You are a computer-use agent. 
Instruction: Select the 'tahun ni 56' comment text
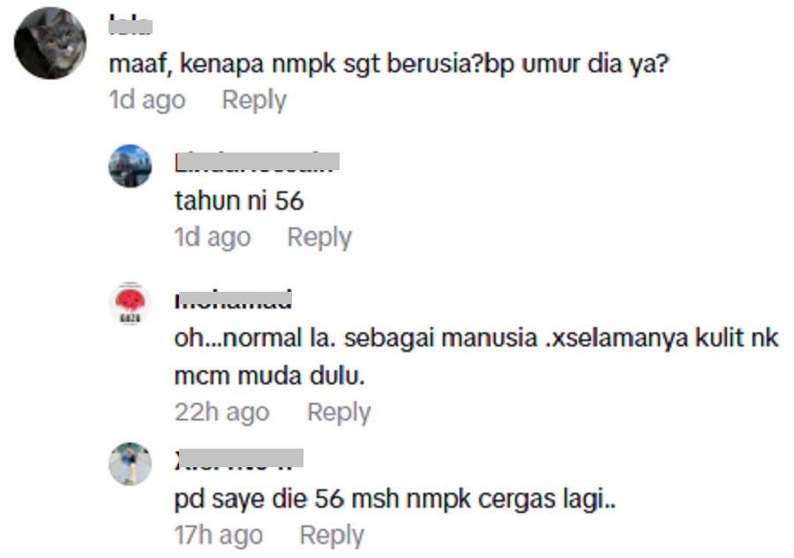click(x=239, y=201)
